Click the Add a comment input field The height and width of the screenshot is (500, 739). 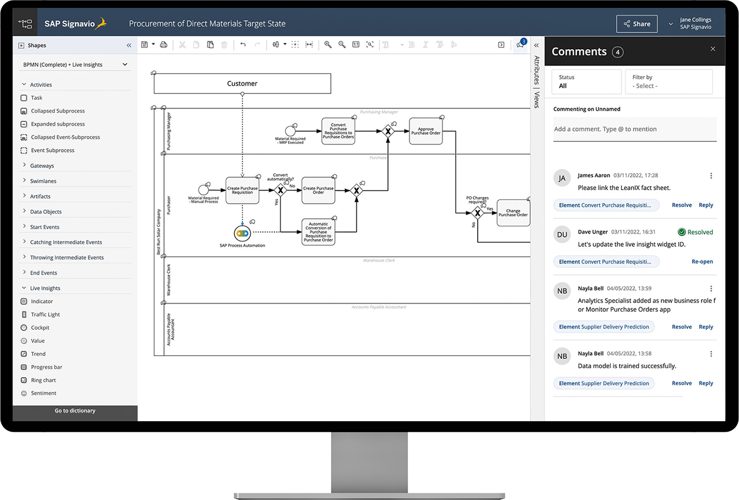click(x=635, y=129)
